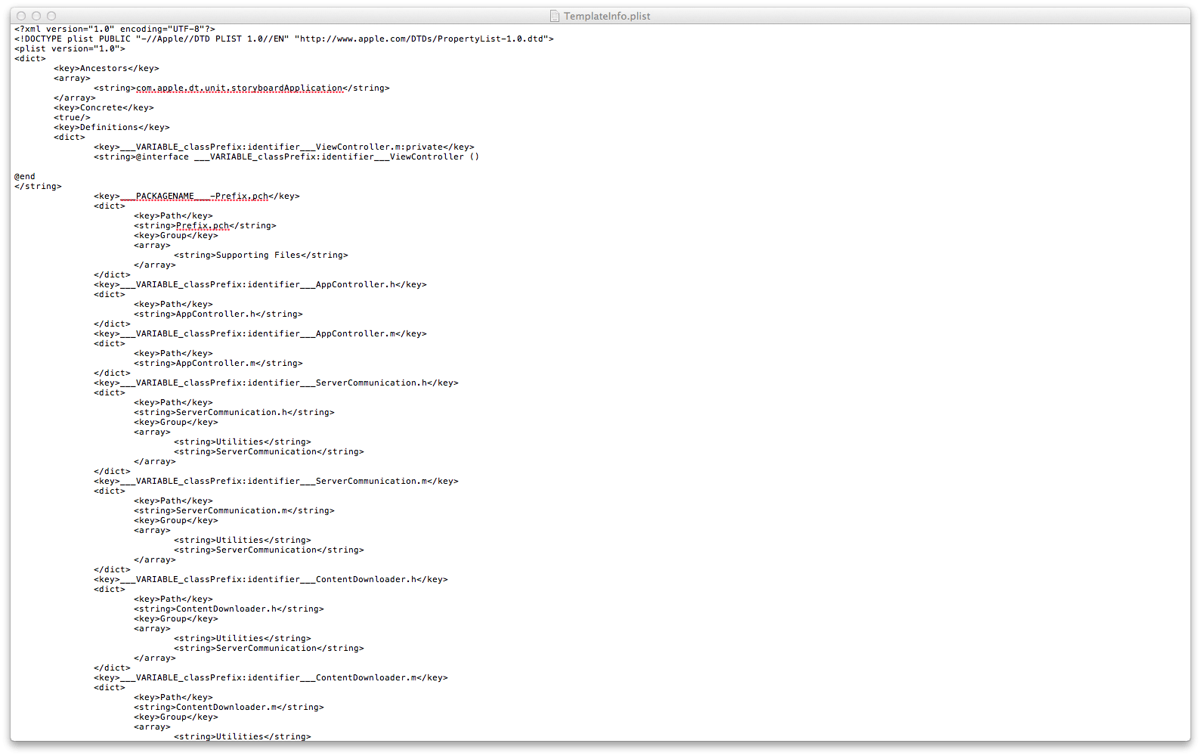Click the minimize window button

coord(36,16)
